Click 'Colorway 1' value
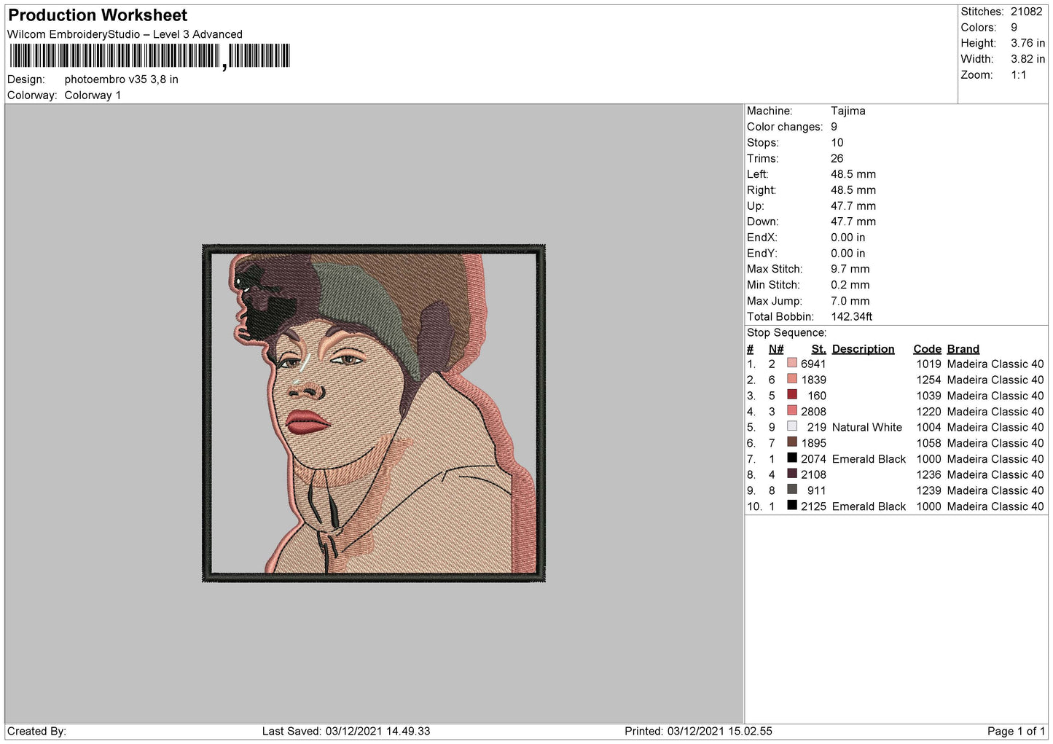 pyautogui.click(x=93, y=95)
